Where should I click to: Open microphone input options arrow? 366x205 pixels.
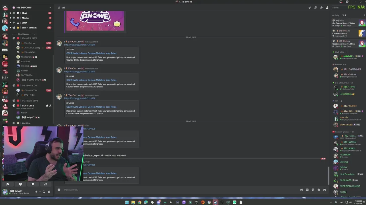tap(39, 192)
